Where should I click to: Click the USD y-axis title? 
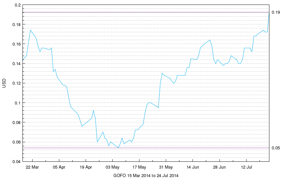tap(4, 83)
